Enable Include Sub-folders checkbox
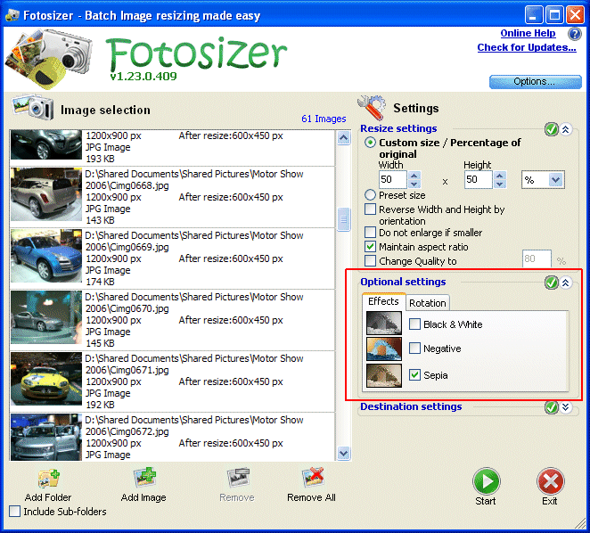Screen dimensions: 590x533 pyautogui.click(x=14, y=512)
